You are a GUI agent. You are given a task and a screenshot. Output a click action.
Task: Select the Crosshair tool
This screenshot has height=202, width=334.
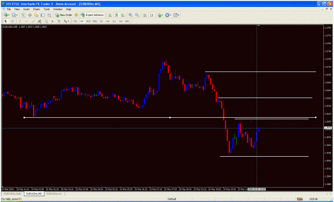[12, 21]
